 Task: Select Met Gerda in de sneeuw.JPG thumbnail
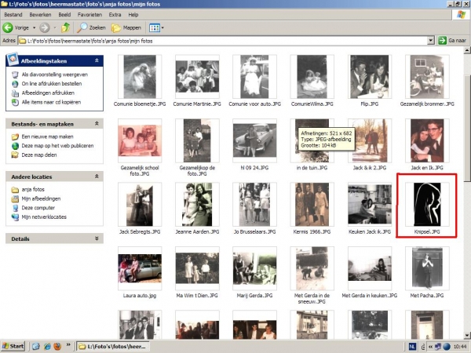[x=312, y=268]
